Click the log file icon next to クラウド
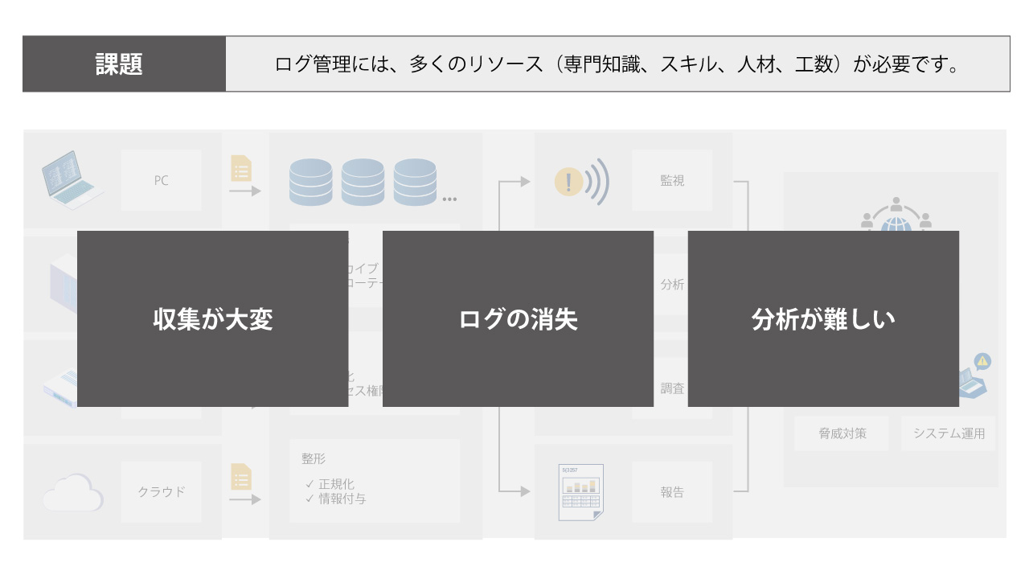Image resolution: width=1029 pixels, height=579 pixels. click(241, 476)
